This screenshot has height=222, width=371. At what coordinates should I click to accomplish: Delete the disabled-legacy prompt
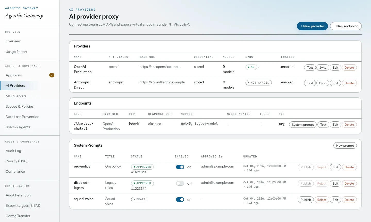(x=349, y=184)
